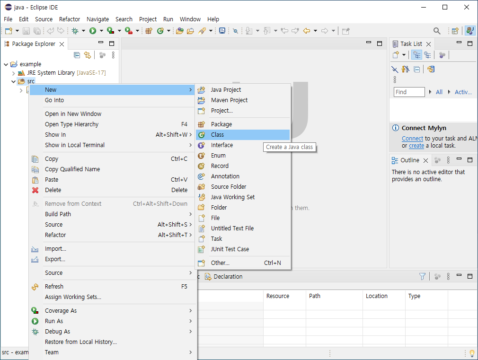Toggle Link with Editor in Package Explorer

pos(88,55)
